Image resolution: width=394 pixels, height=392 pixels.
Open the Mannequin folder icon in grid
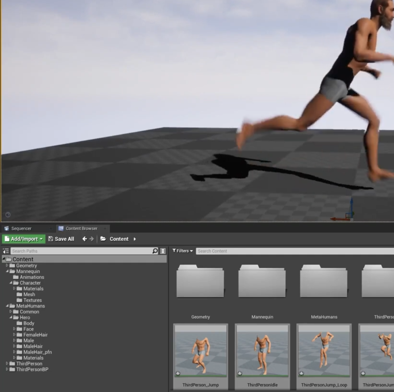tap(262, 281)
